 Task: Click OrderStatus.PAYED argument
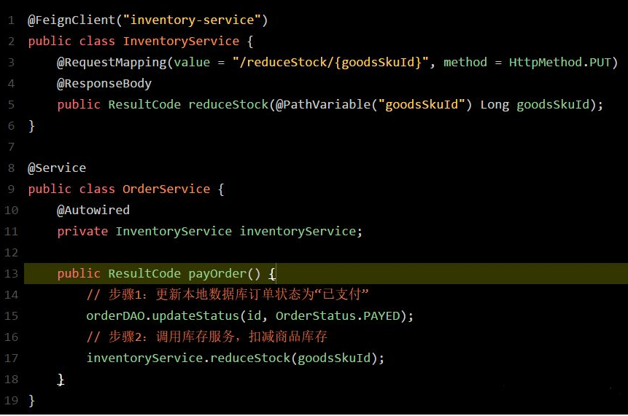tap(338, 316)
